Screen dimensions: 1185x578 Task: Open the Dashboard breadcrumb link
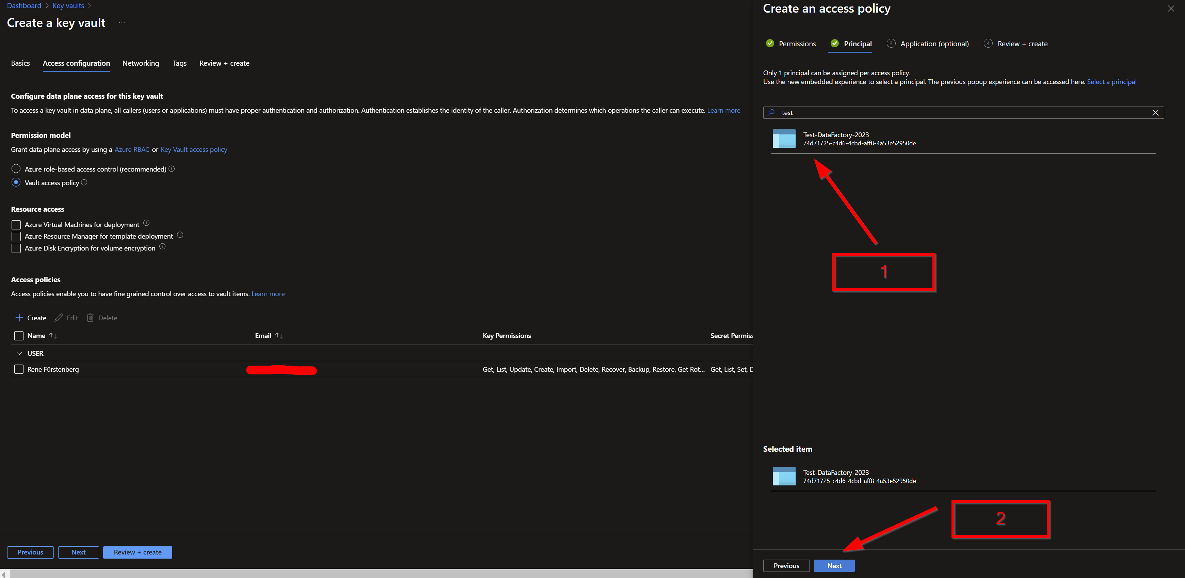pyautogui.click(x=24, y=6)
